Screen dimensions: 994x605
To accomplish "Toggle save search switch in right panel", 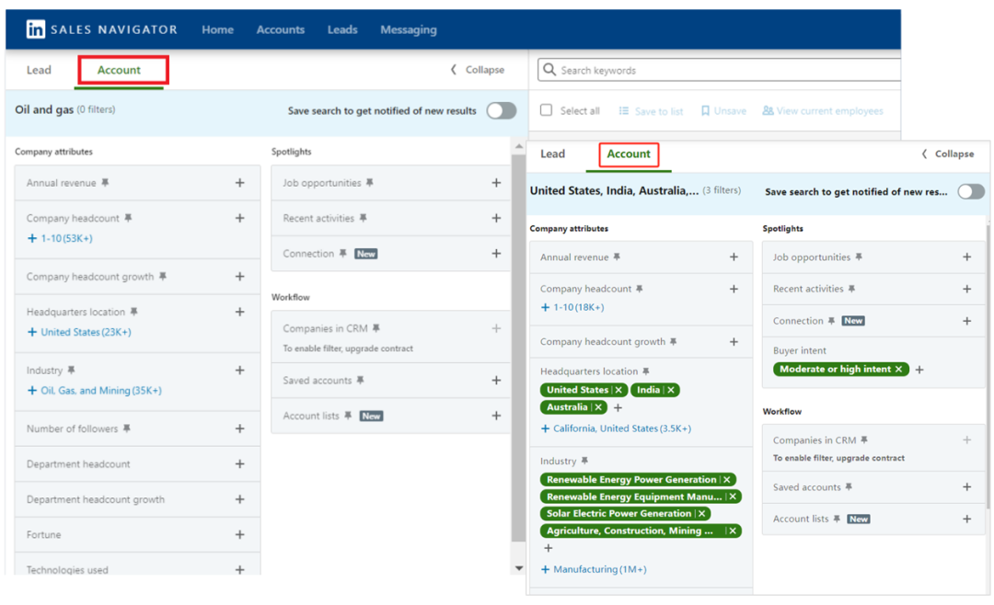I will click(971, 191).
